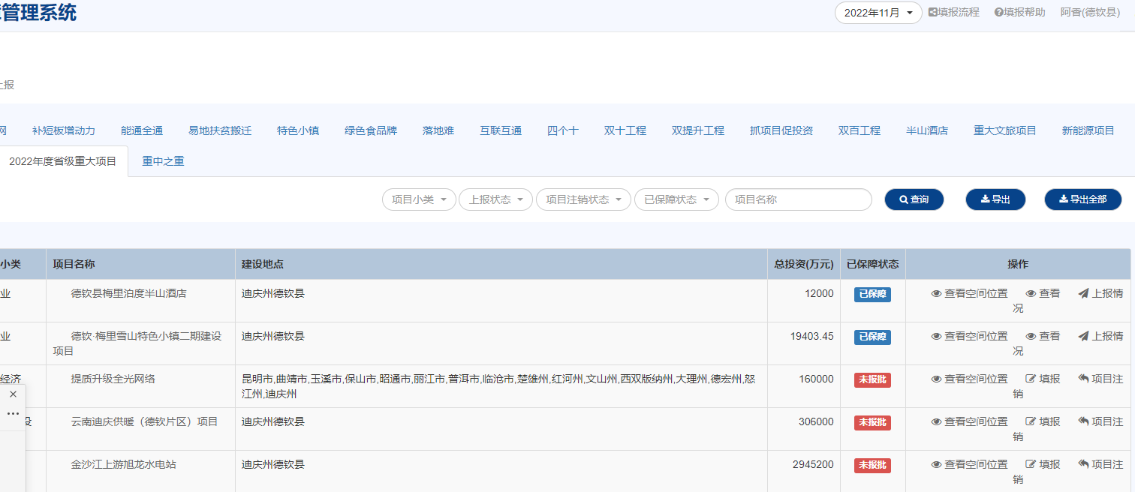Screen dimensions: 1135x492
Task: Expand the 2022年11月 date dropdown
Action: [x=878, y=13]
